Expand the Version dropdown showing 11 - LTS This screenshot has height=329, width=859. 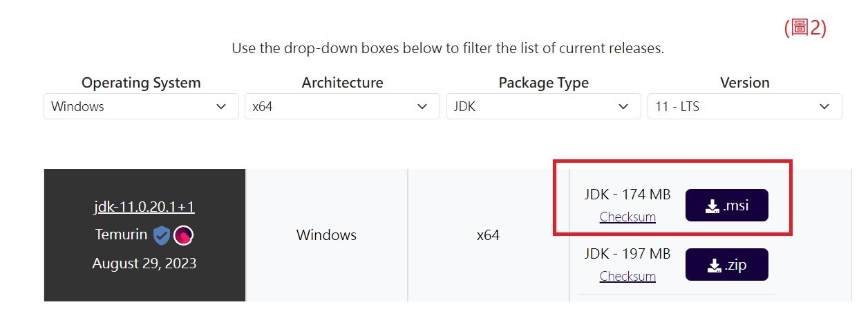[x=744, y=106]
